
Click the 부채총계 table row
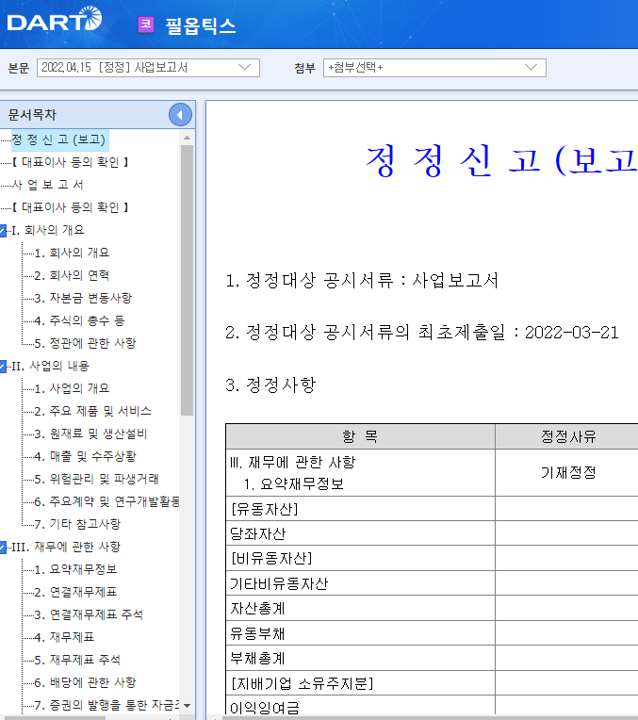click(432, 659)
